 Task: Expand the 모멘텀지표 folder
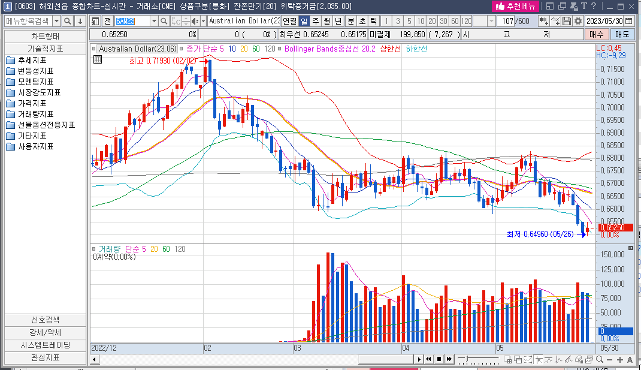tap(35, 82)
